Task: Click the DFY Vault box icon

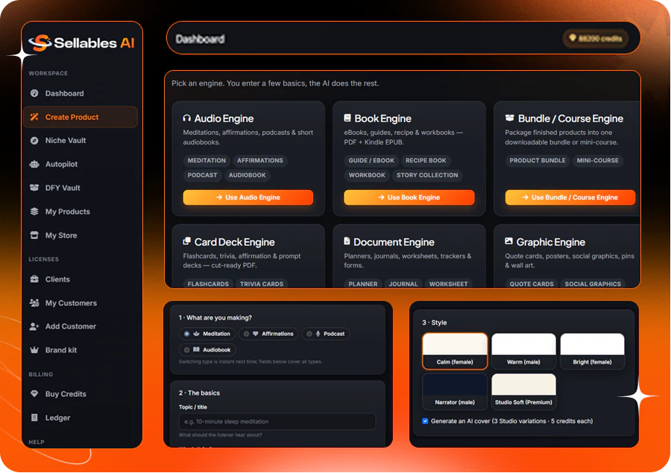Action: click(x=34, y=188)
